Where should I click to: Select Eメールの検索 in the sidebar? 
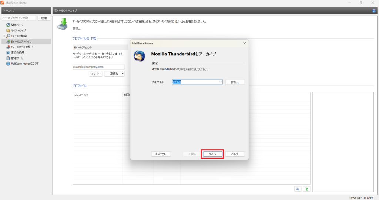click(x=19, y=36)
